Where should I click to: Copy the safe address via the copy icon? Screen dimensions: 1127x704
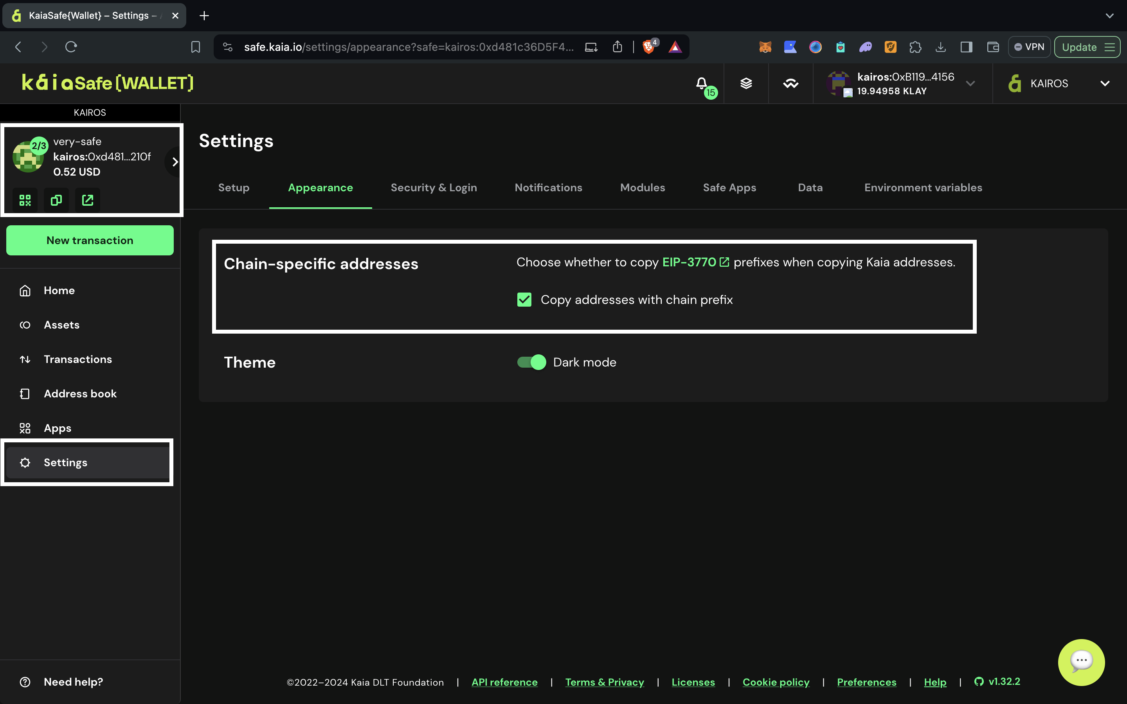pos(56,200)
